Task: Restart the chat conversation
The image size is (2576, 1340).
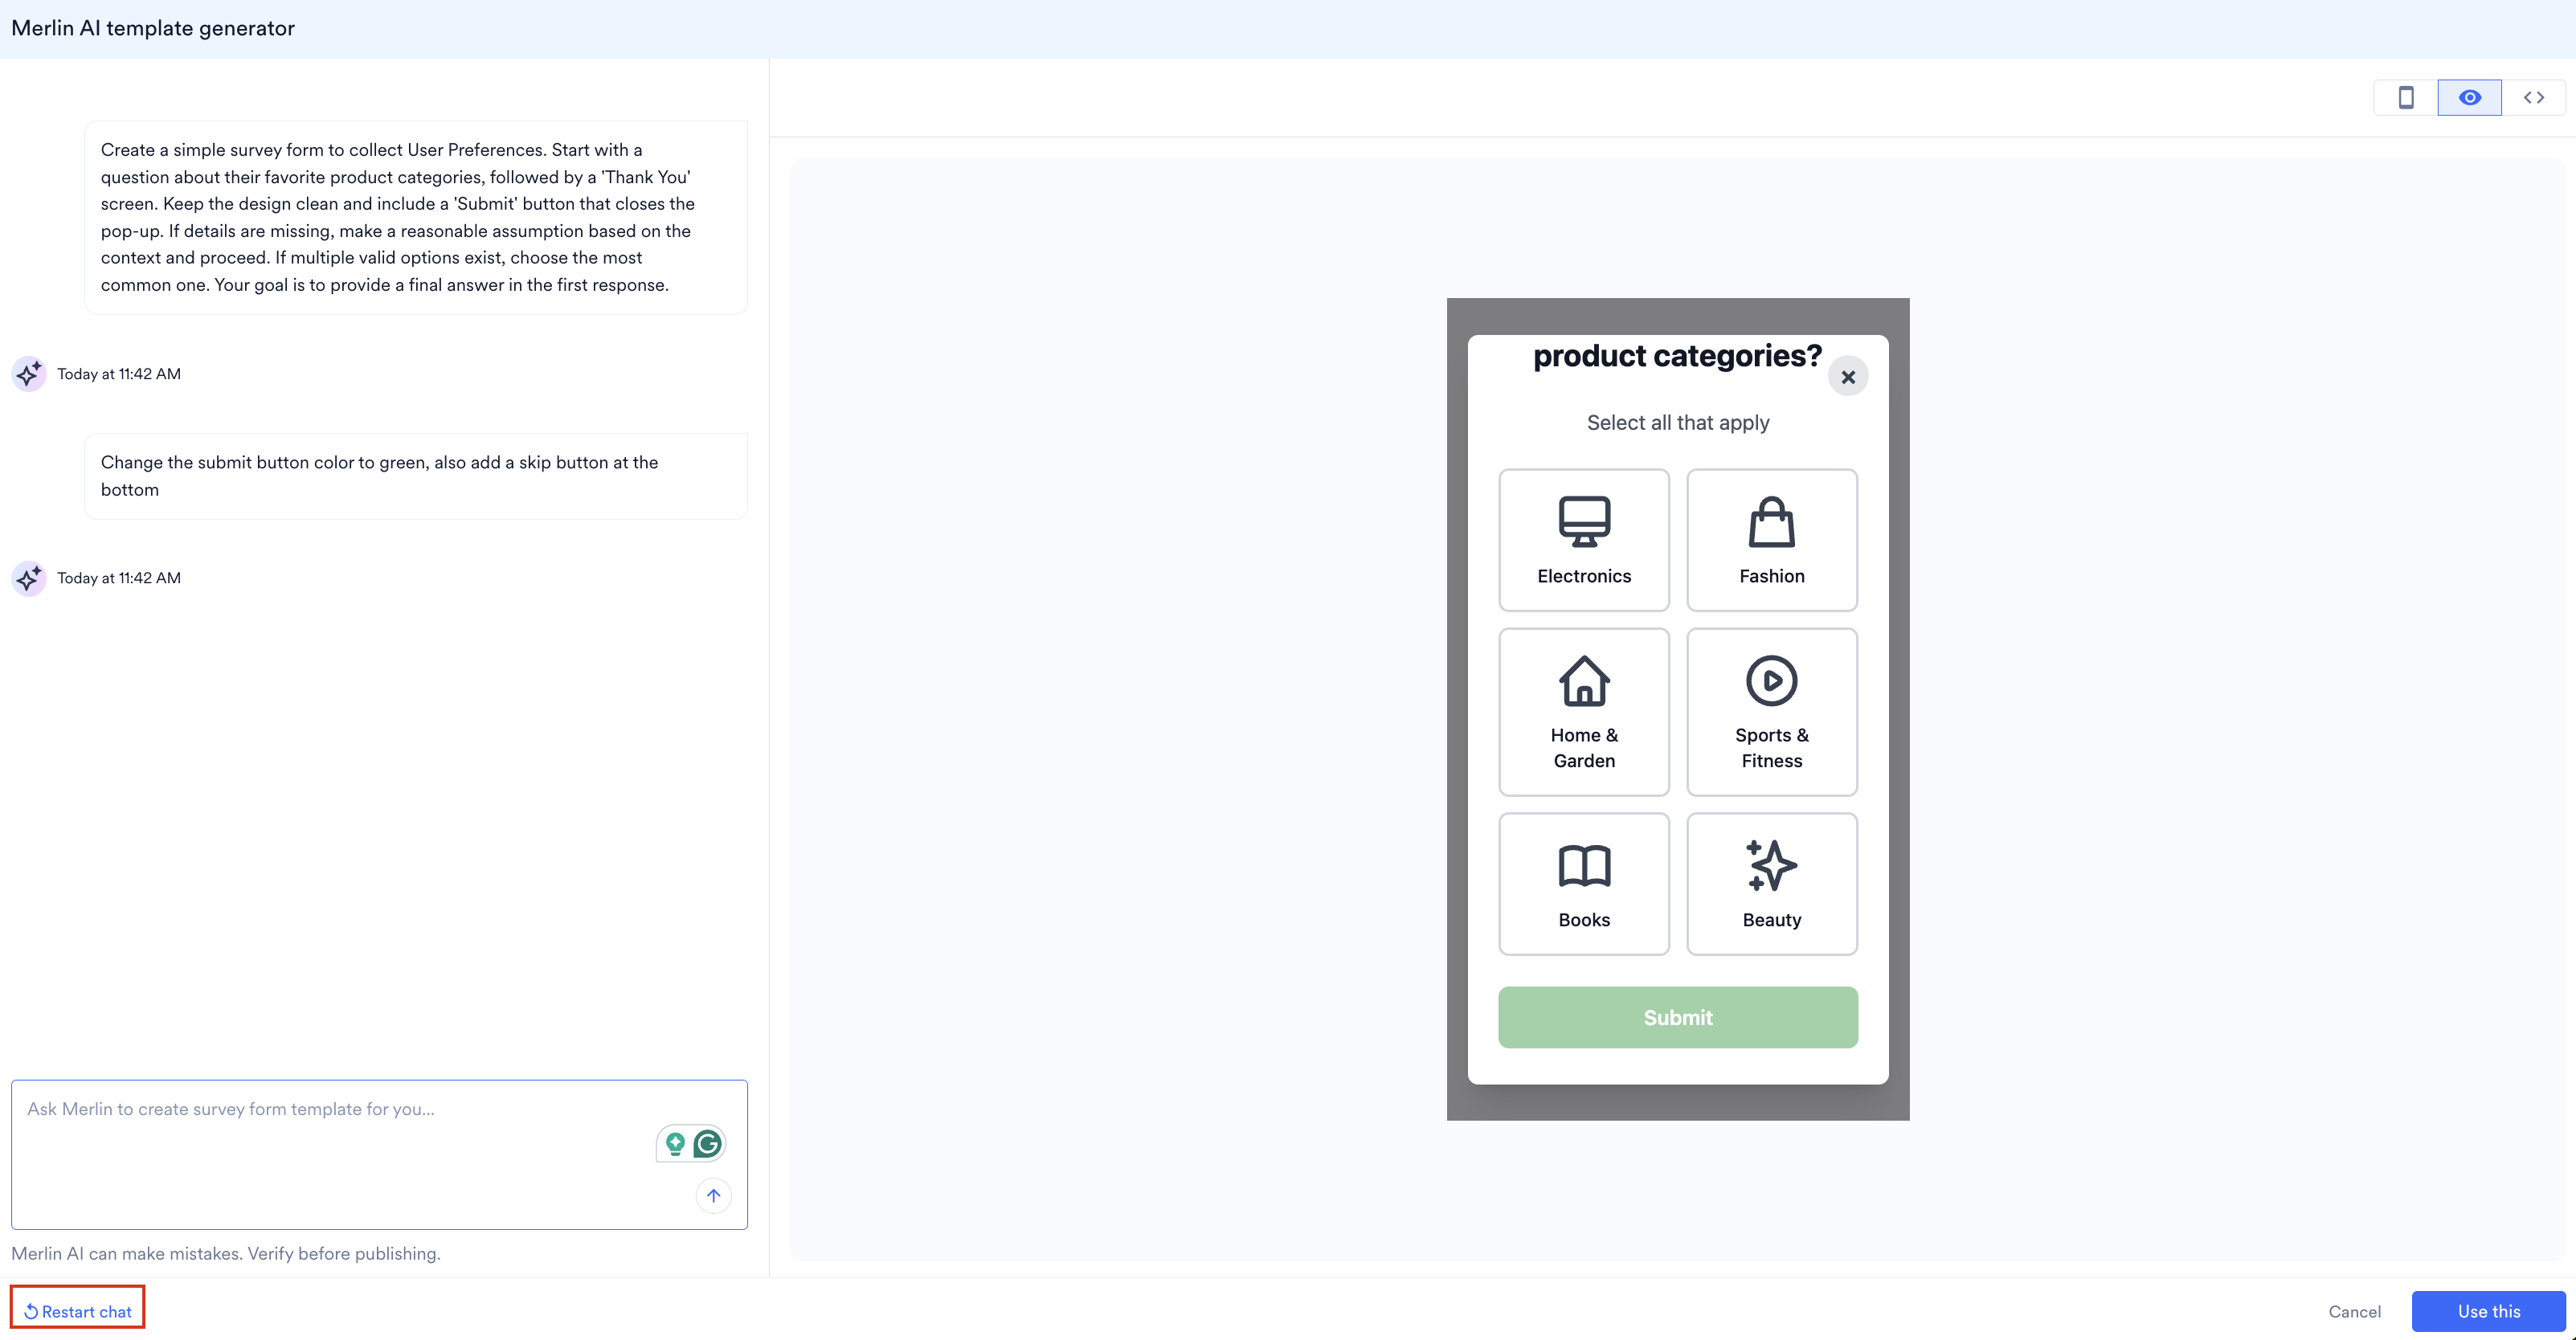Action: tap(78, 1311)
